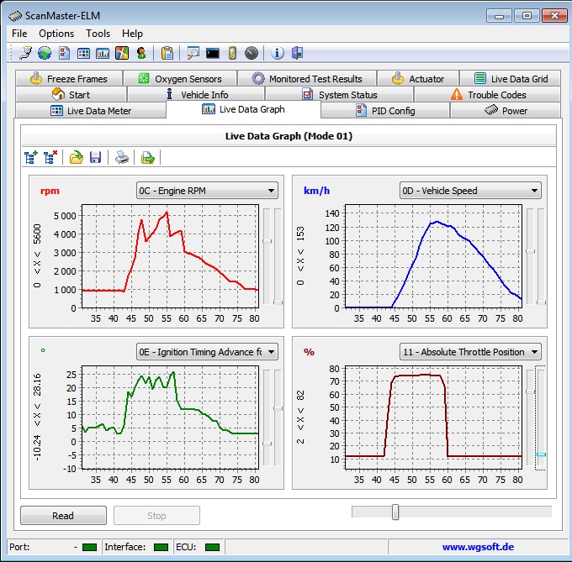Screen dimensions: 572x562
Task: Click the terminal console icon
Action: [213, 53]
